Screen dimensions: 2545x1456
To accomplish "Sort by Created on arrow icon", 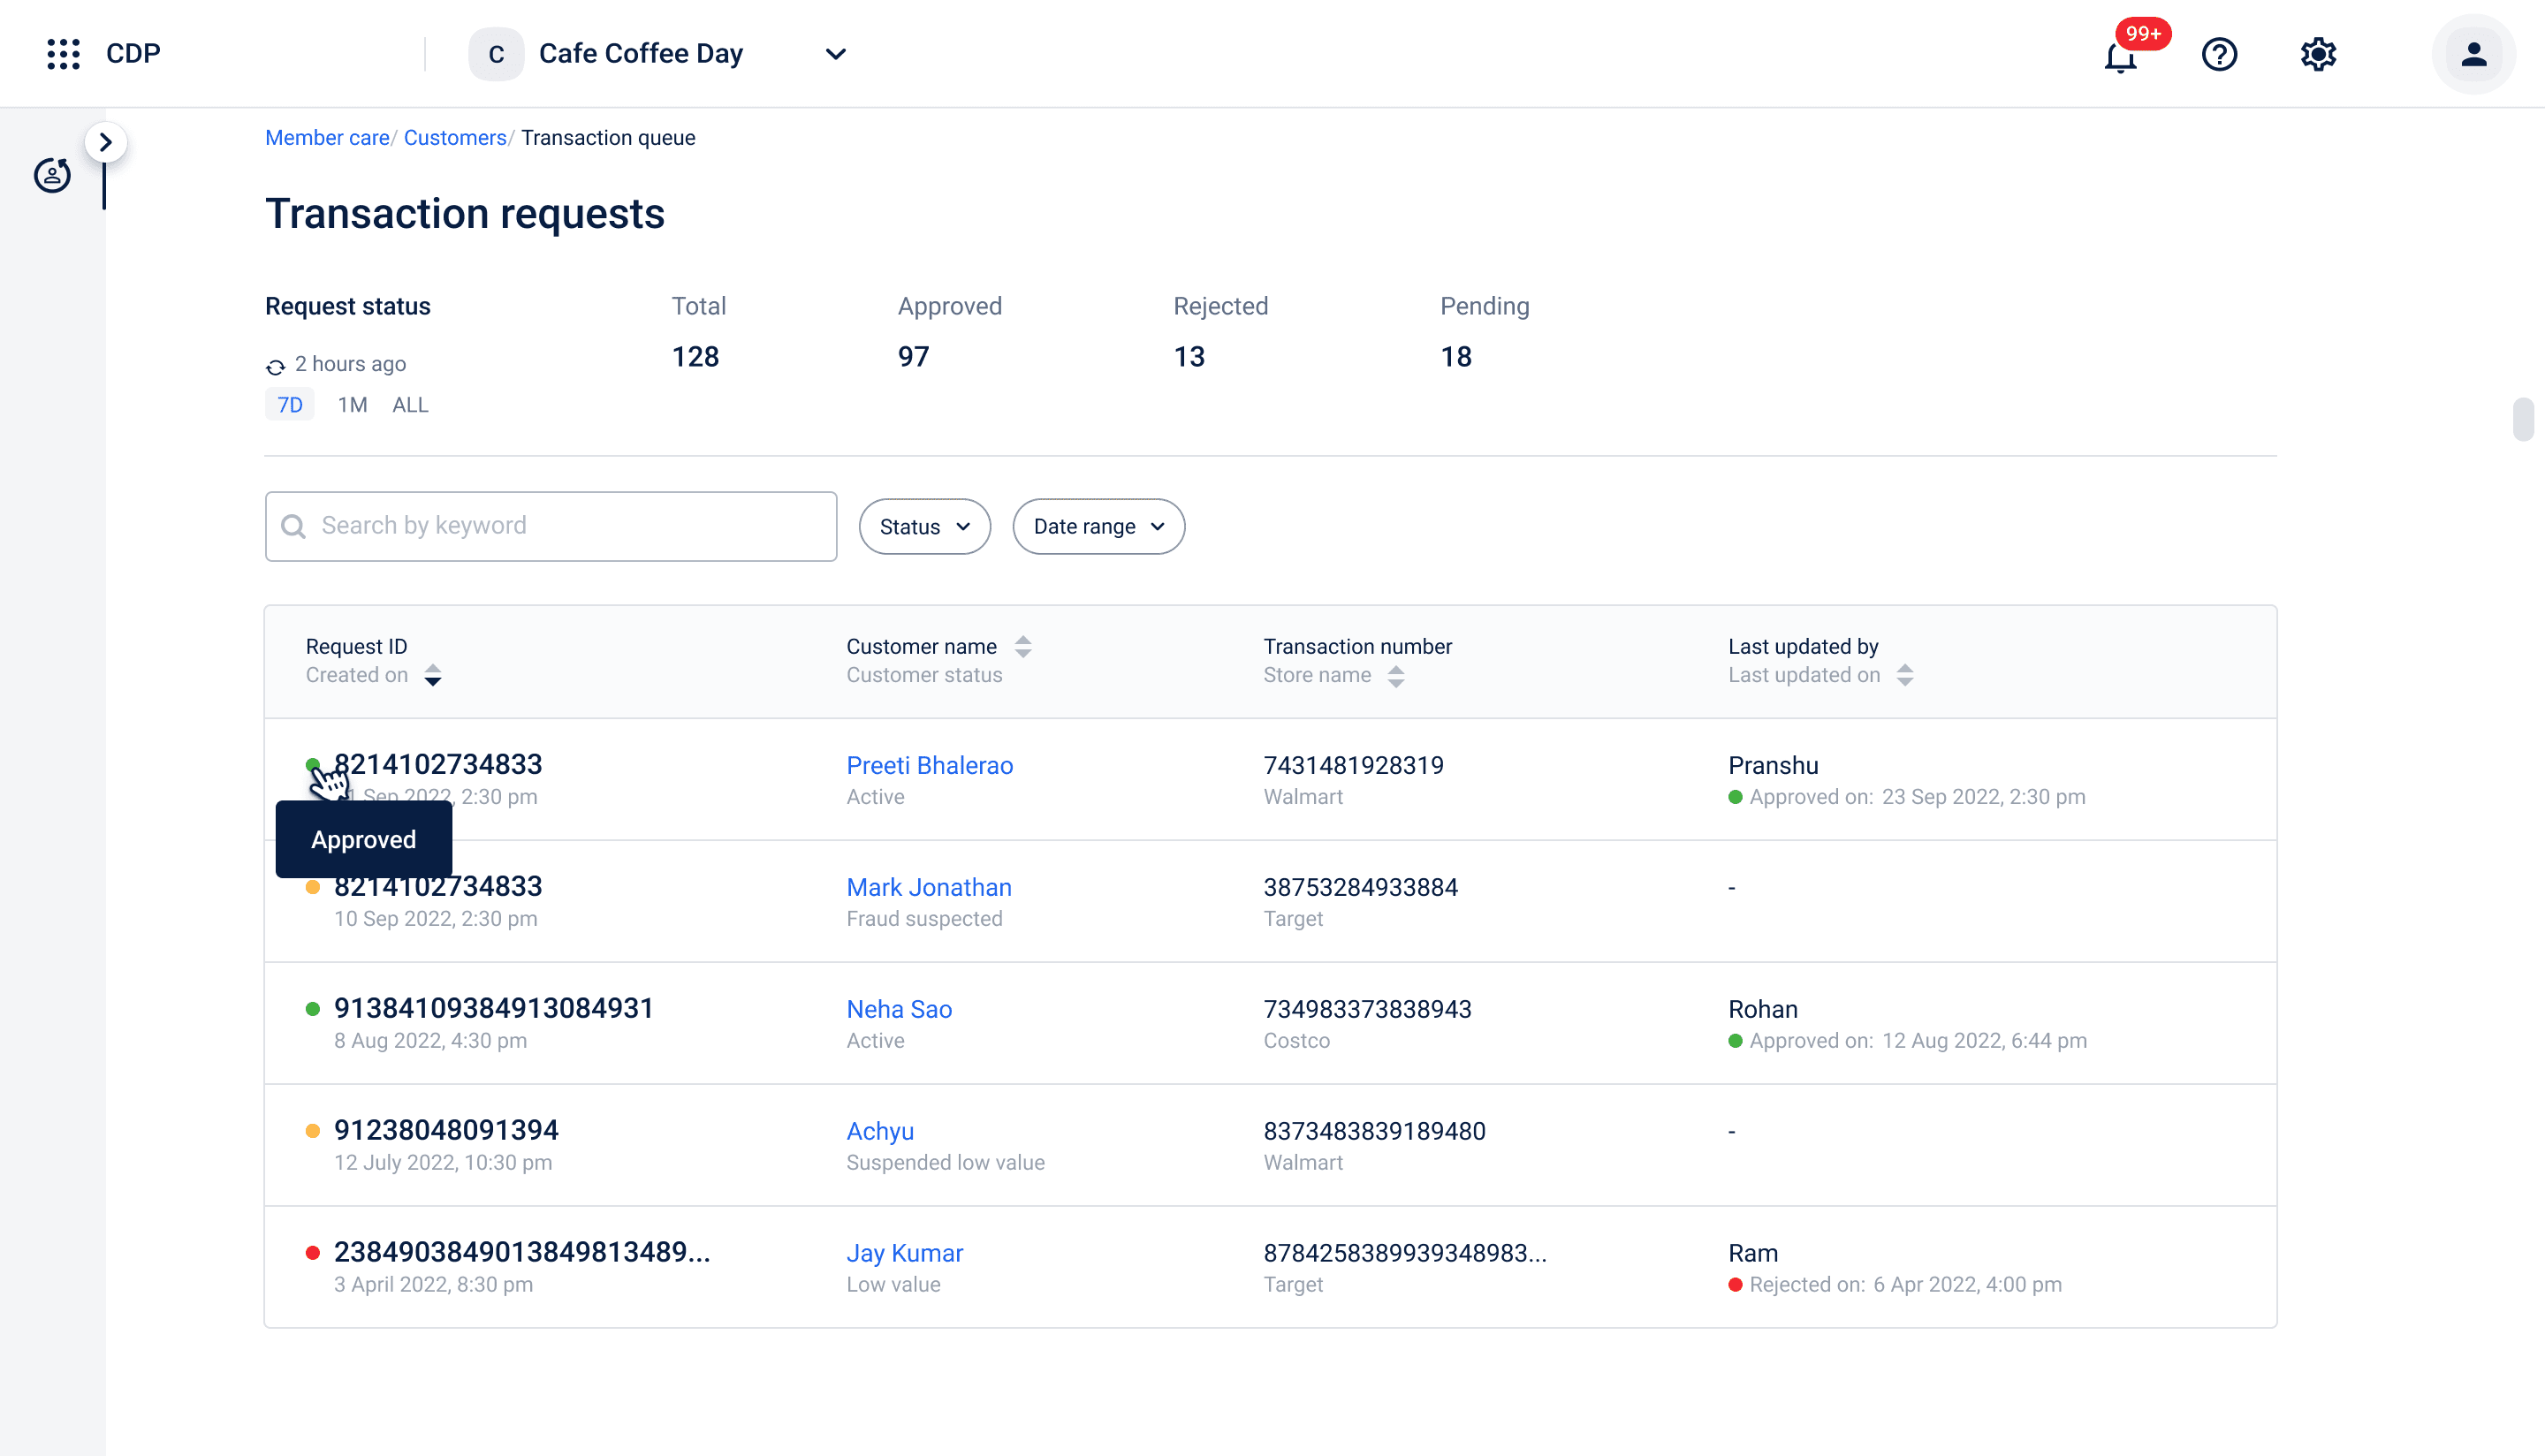I will [x=432, y=676].
